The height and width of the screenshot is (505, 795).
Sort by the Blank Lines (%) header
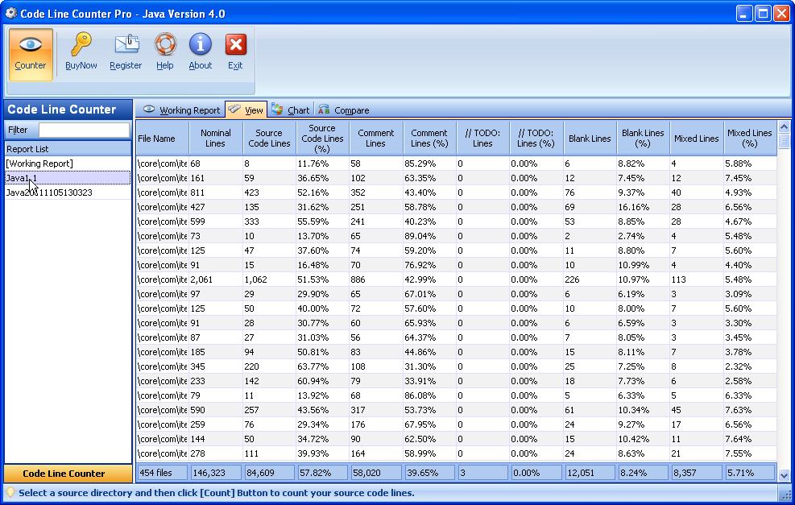(x=643, y=139)
